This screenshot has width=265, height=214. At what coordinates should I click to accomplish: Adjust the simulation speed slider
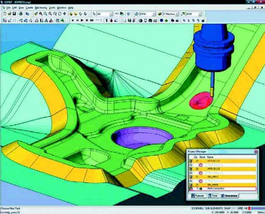[98, 20]
